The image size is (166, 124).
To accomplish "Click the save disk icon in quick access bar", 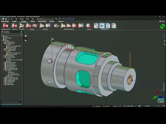I will point(8,19).
